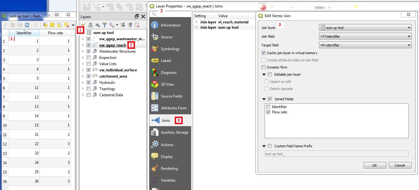Open Diagrams page in Layer Properties
This screenshot has width=419, height=190.
point(170,73)
